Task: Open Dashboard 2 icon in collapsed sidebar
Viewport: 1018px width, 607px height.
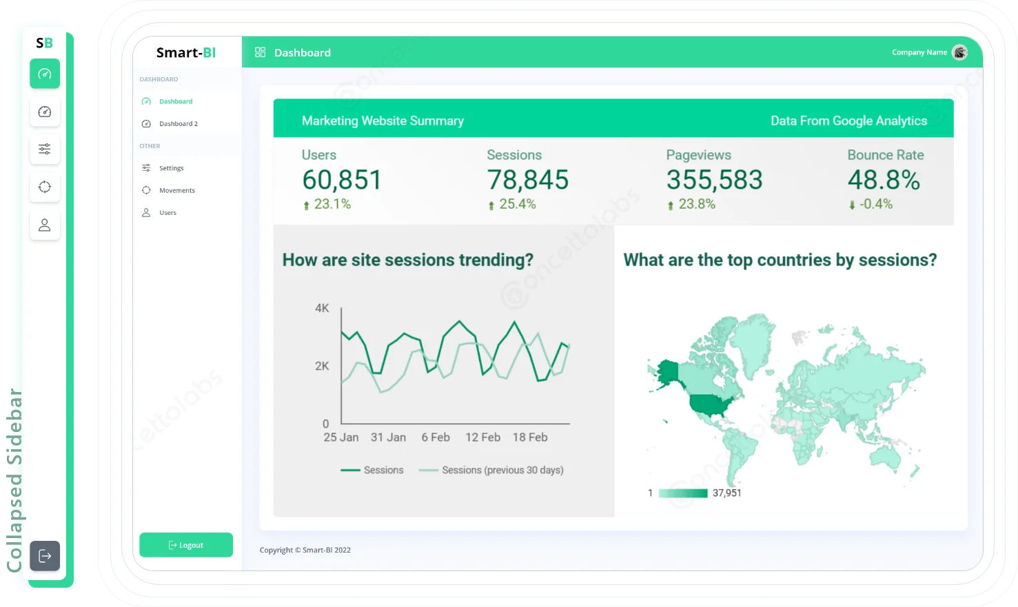Action: coord(45,112)
